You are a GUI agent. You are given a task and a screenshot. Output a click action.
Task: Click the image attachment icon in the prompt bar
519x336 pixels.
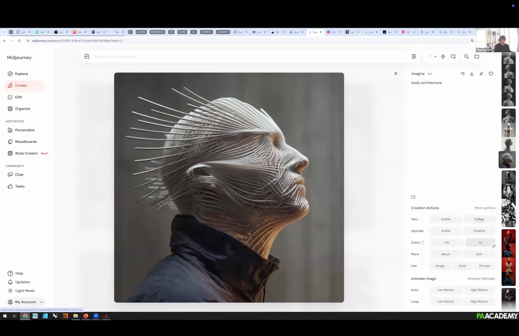[x=87, y=57]
